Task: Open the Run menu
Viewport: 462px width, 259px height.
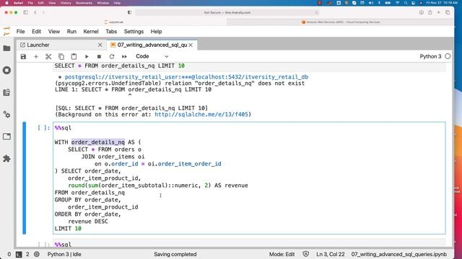Action: point(71,32)
